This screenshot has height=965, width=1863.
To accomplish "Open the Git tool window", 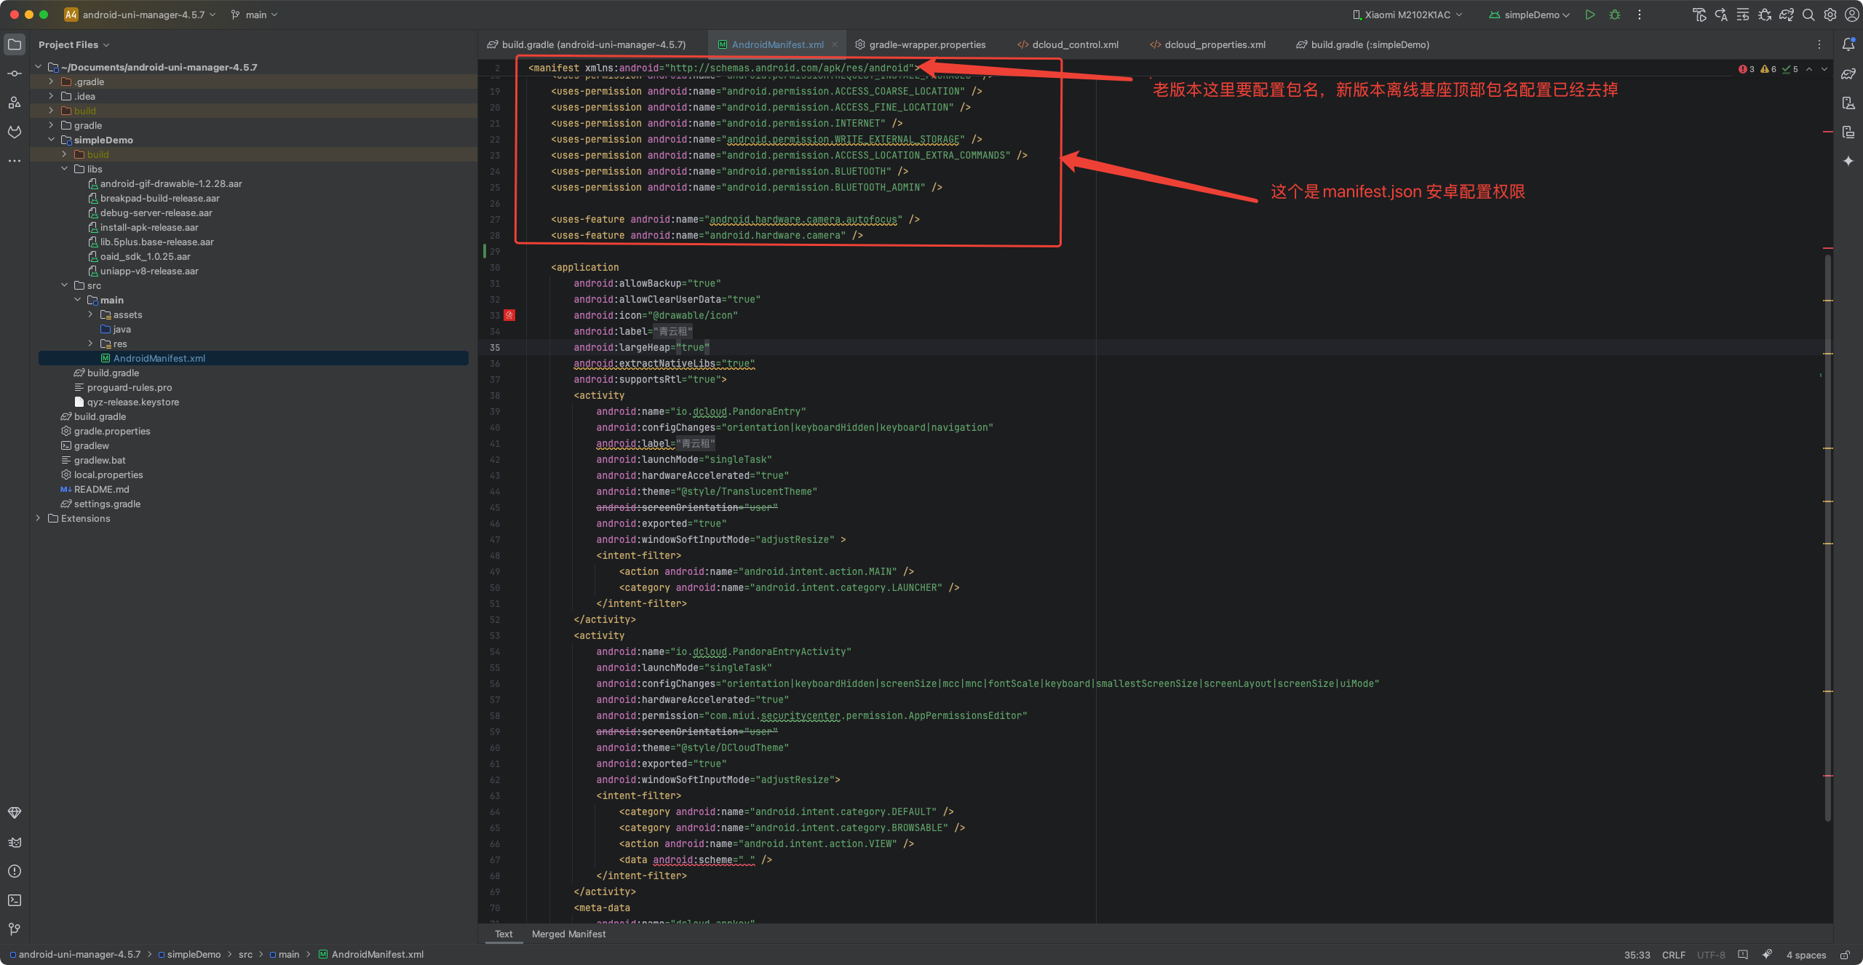I will click(15, 929).
